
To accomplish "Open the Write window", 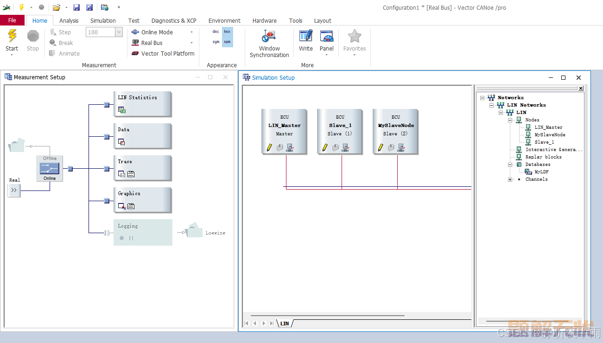I will (x=305, y=40).
